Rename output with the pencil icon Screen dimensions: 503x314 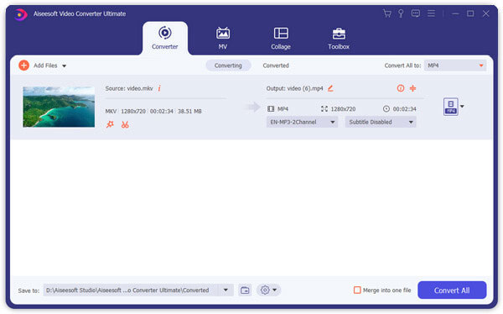pyautogui.click(x=330, y=88)
